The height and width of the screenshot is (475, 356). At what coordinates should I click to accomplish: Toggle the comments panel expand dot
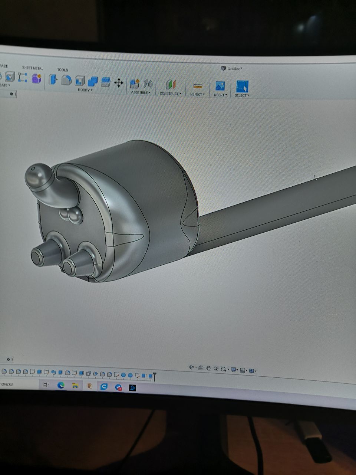tap(9, 360)
